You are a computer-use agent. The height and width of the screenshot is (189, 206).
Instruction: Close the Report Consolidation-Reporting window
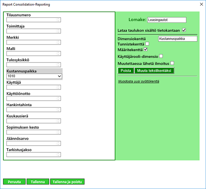pos(202,4)
